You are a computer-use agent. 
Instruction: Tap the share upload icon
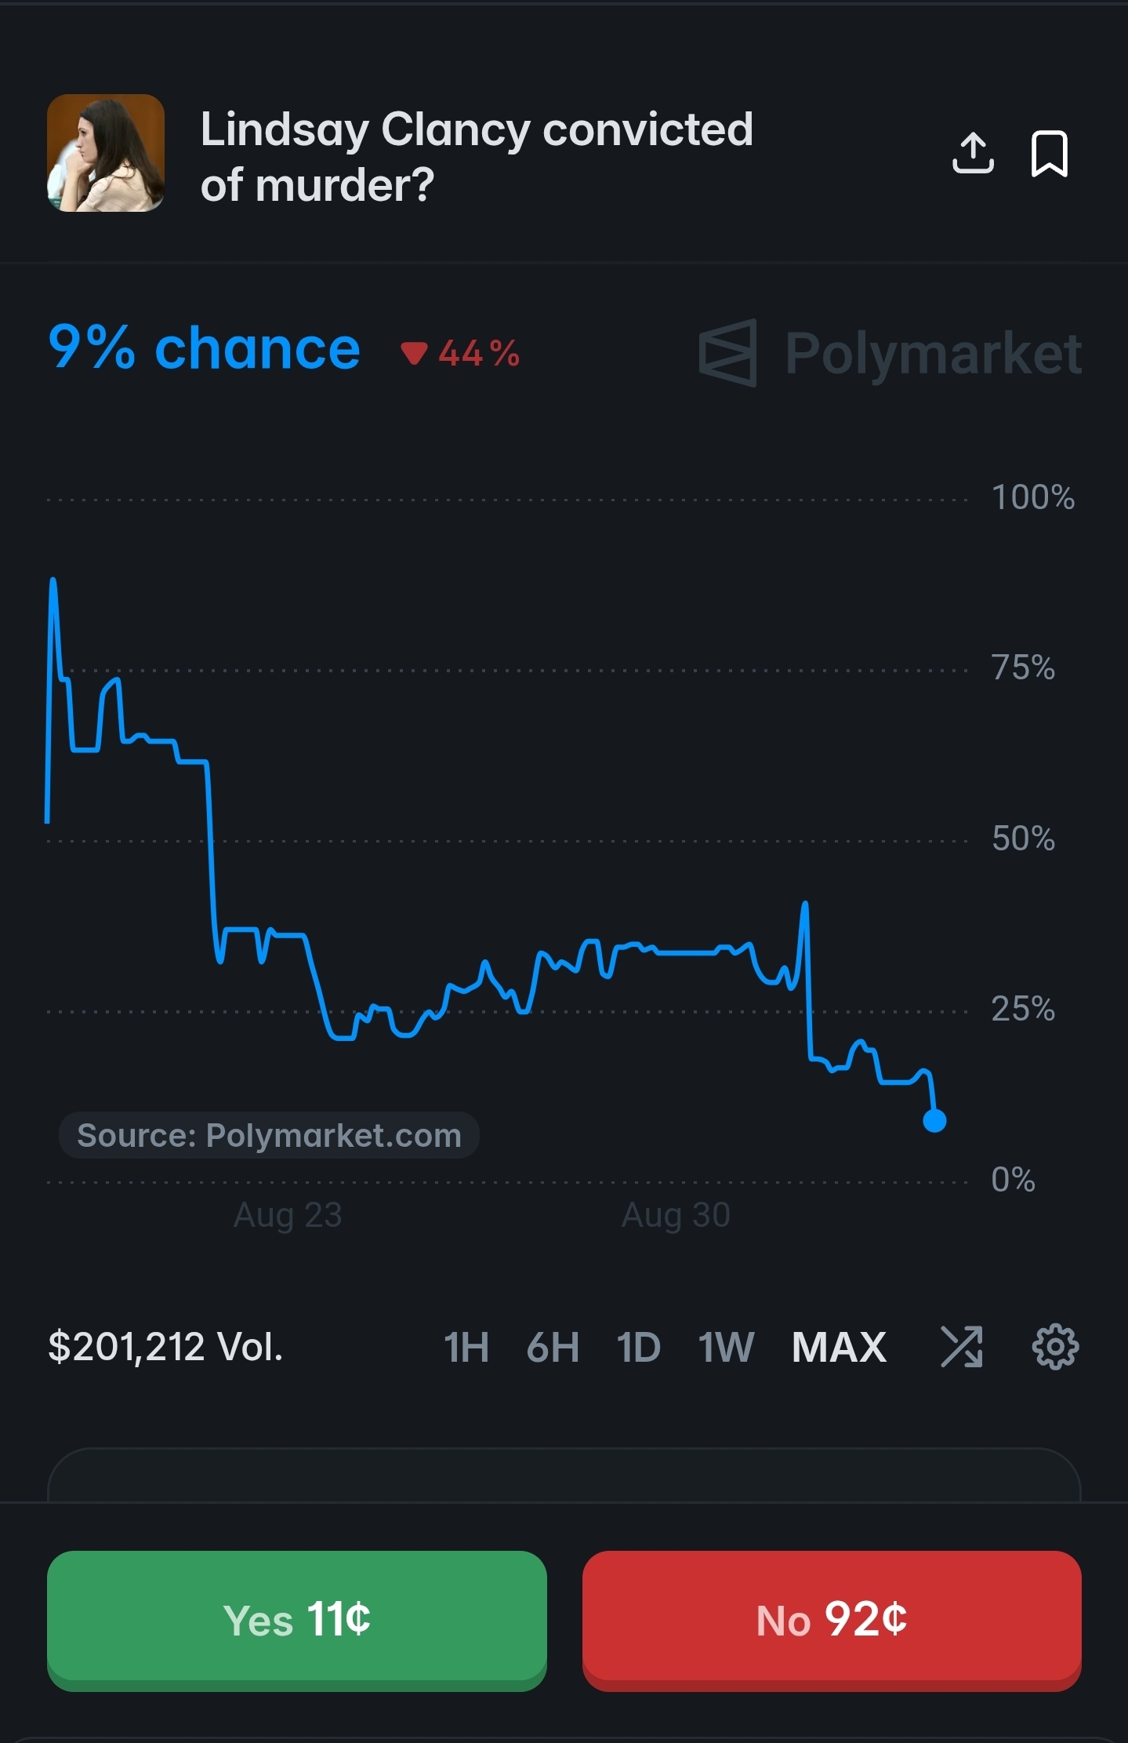[973, 153]
